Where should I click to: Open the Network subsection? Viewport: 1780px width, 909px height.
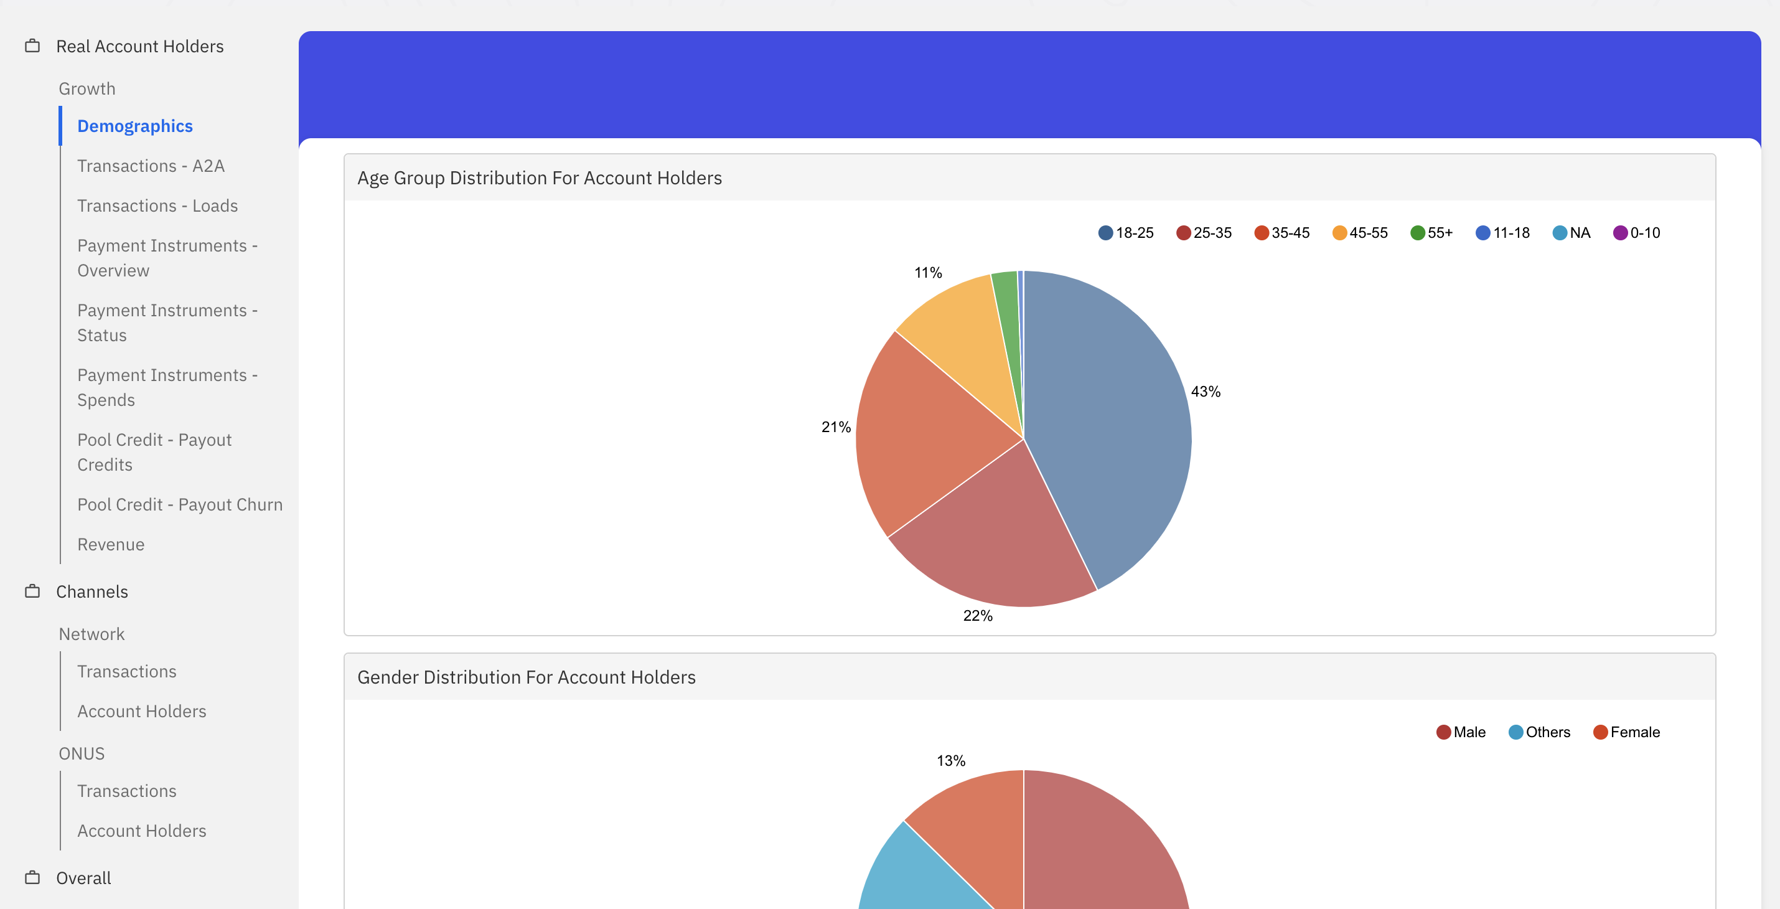click(92, 634)
